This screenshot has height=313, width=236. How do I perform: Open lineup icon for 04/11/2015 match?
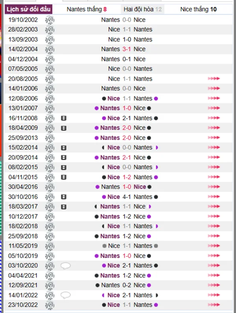[x=64, y=177]
